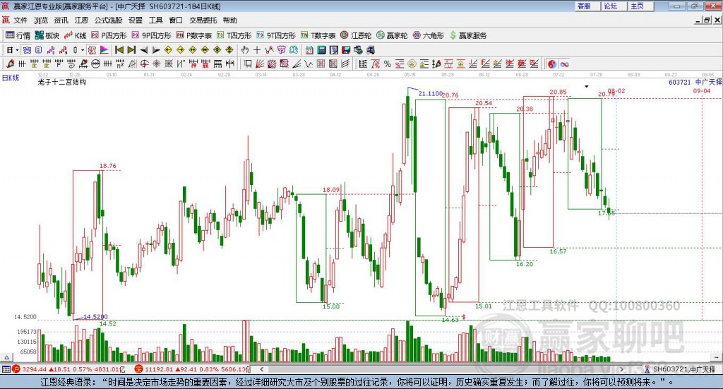Click stock code 603721 label
This screenshot has width=723, height=389.
coord(680,82)
